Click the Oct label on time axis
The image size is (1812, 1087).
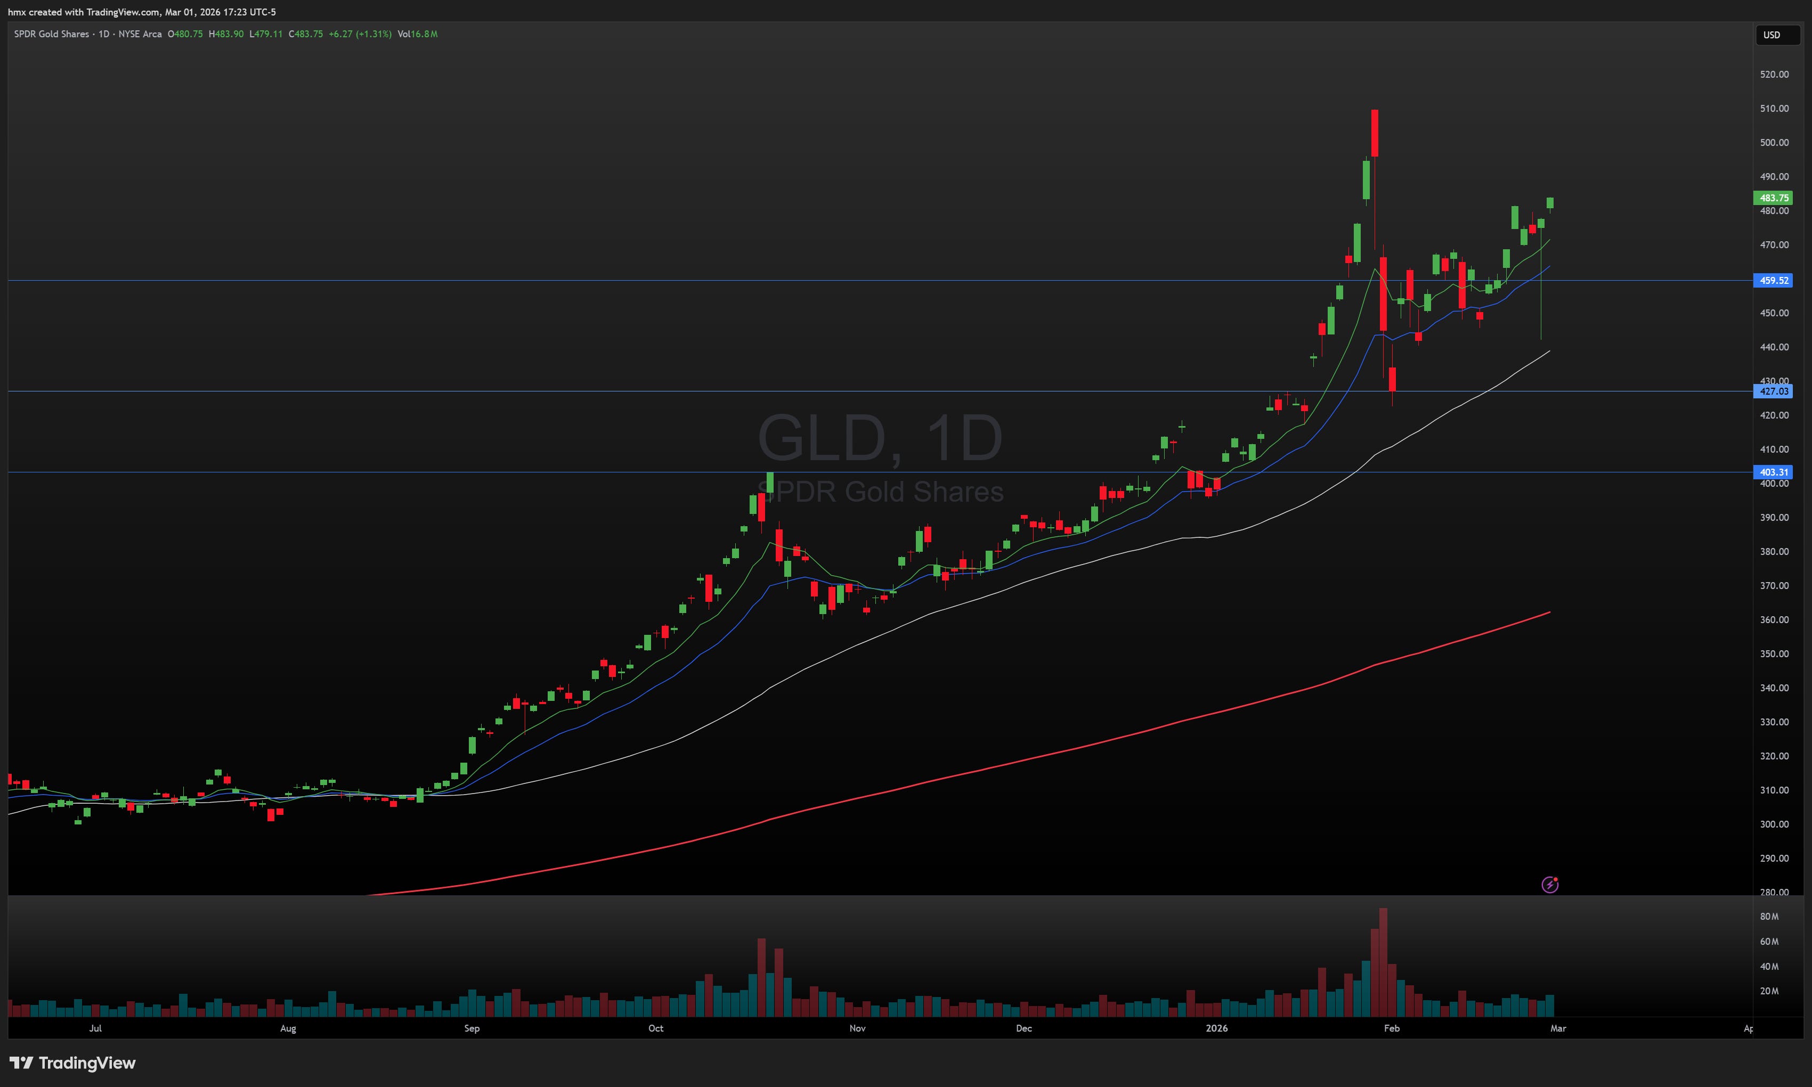tap(656, 1028)
